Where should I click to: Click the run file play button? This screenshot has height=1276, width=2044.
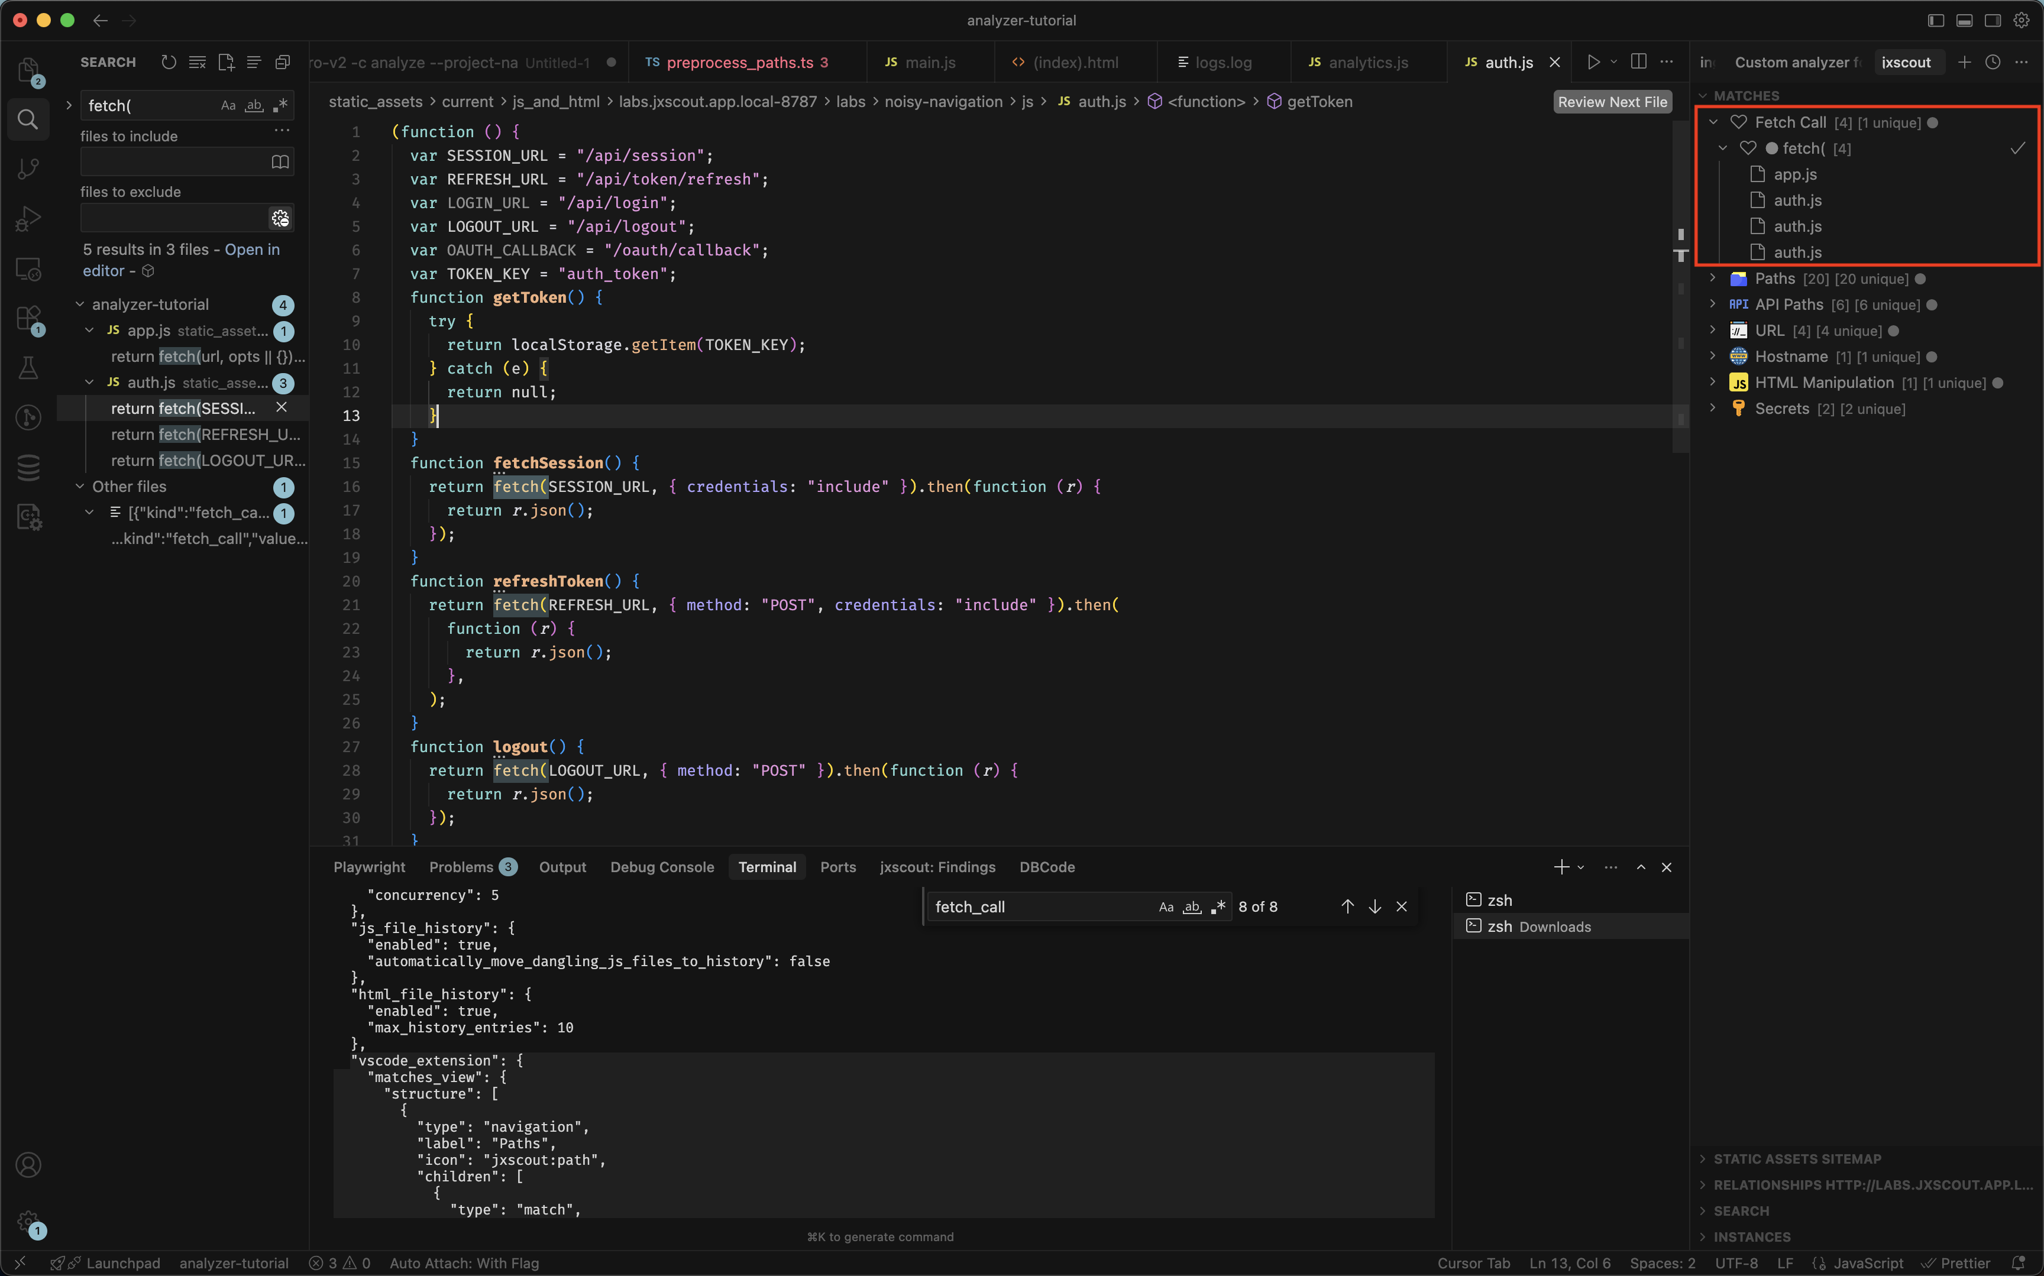click(1593, 63)
